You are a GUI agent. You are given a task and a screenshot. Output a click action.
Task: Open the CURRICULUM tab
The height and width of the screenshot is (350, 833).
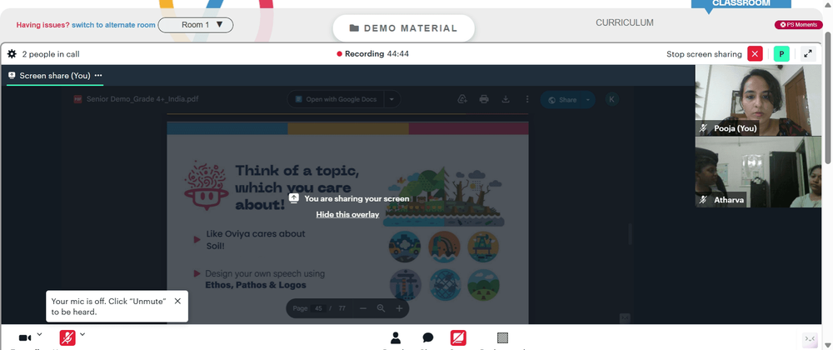click(624, 22)
